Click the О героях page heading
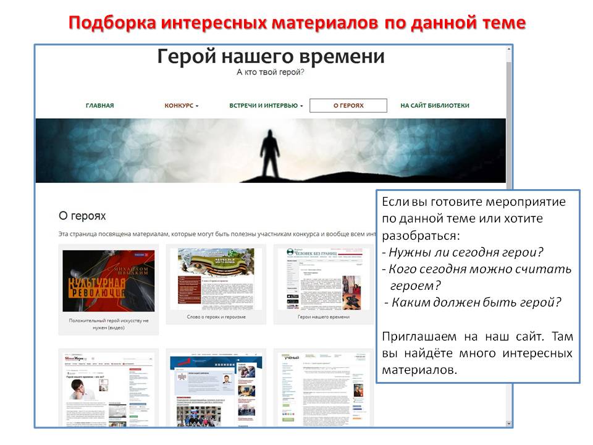 pos(82,216)
